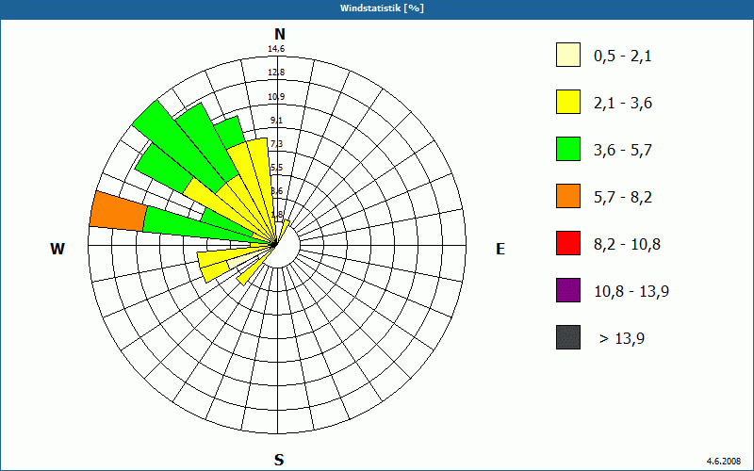The width and height of the screenshot is (754, 471).
Task: Click the pale yellow 0,5 - 2,1 legend swatch
Action: (568, 55)
